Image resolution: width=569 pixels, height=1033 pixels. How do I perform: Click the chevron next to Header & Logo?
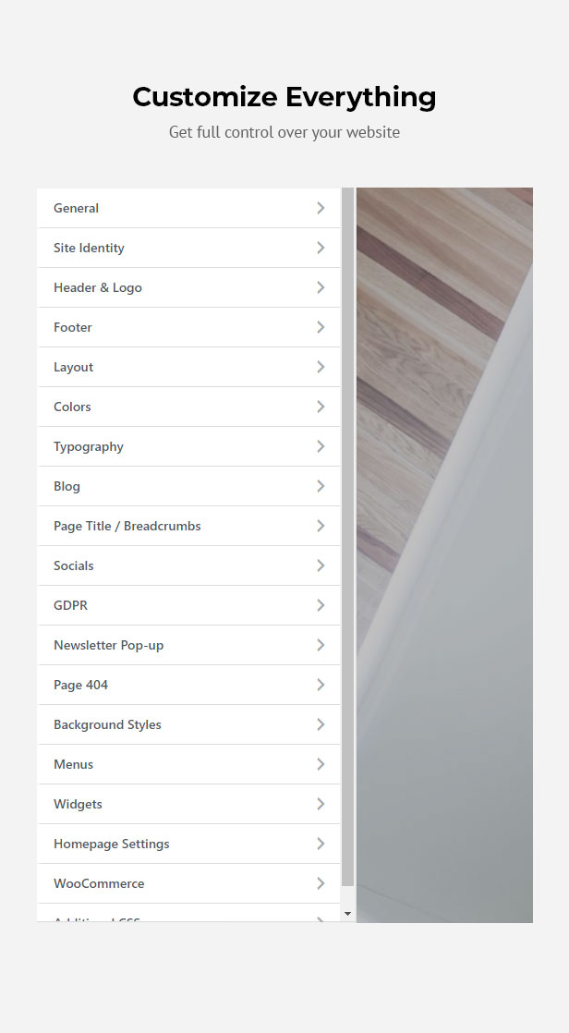[321, 287]
